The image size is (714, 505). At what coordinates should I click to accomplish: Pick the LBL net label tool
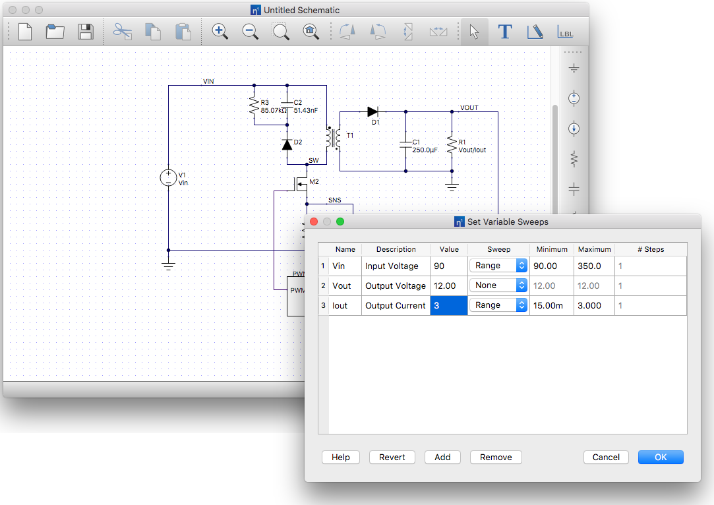point(565,32)
